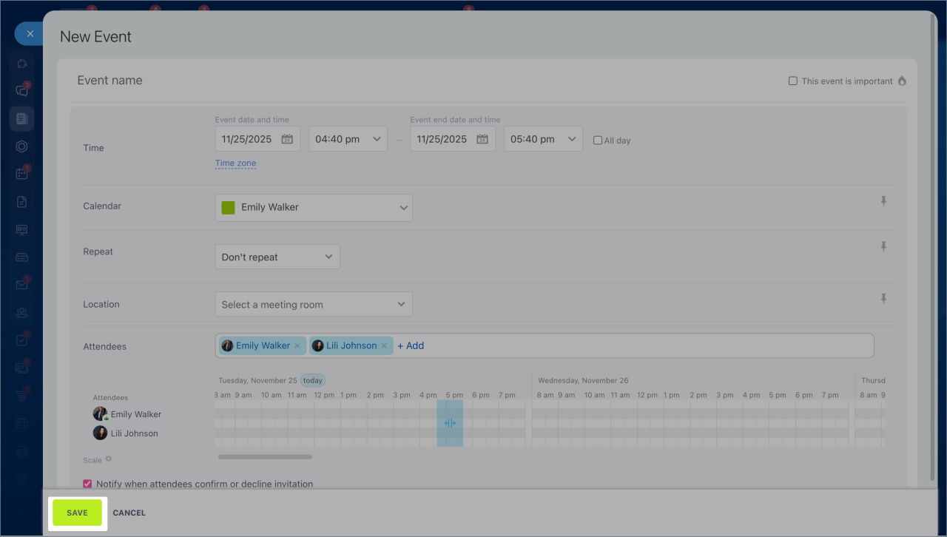Screen dimensions: 947x537
Task: Open start date calendar picker icon
Action: click(x=287, y=139)
